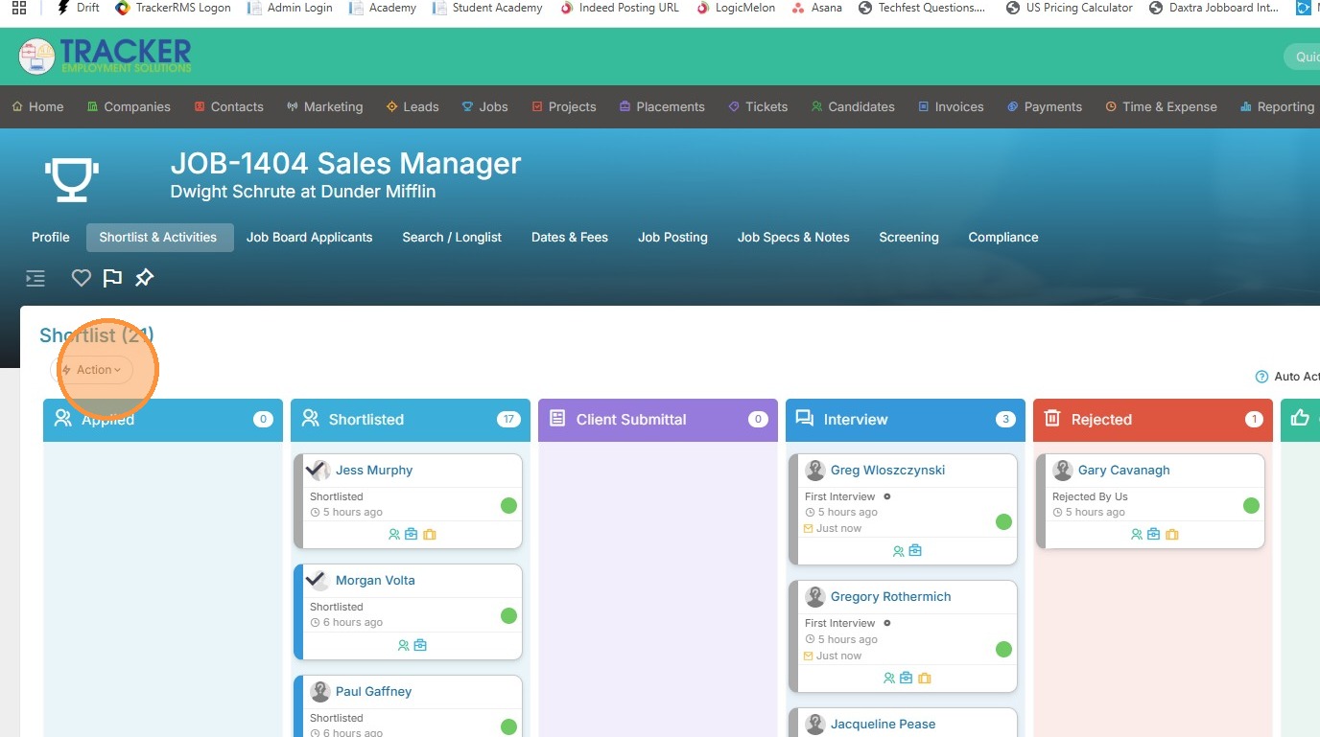Click the teal briefcase icon on Gary Cavanagh's card
1320x737 pixels.
pos(1154,535)
